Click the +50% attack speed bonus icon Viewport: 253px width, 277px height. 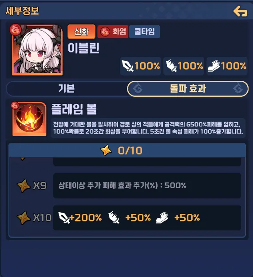tap(114, 218)
